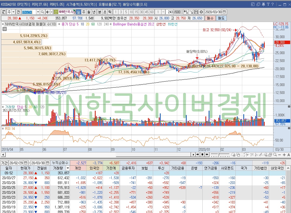This screenshot has width=291, height=213.
Task: Click the plus zoom-in icon below chart
Action: click(x=284, y=155)
